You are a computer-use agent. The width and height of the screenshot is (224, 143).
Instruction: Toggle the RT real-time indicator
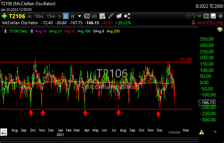click(x=200, y=16)
